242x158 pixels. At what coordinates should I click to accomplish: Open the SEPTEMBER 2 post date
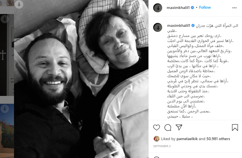pos(162,146)
